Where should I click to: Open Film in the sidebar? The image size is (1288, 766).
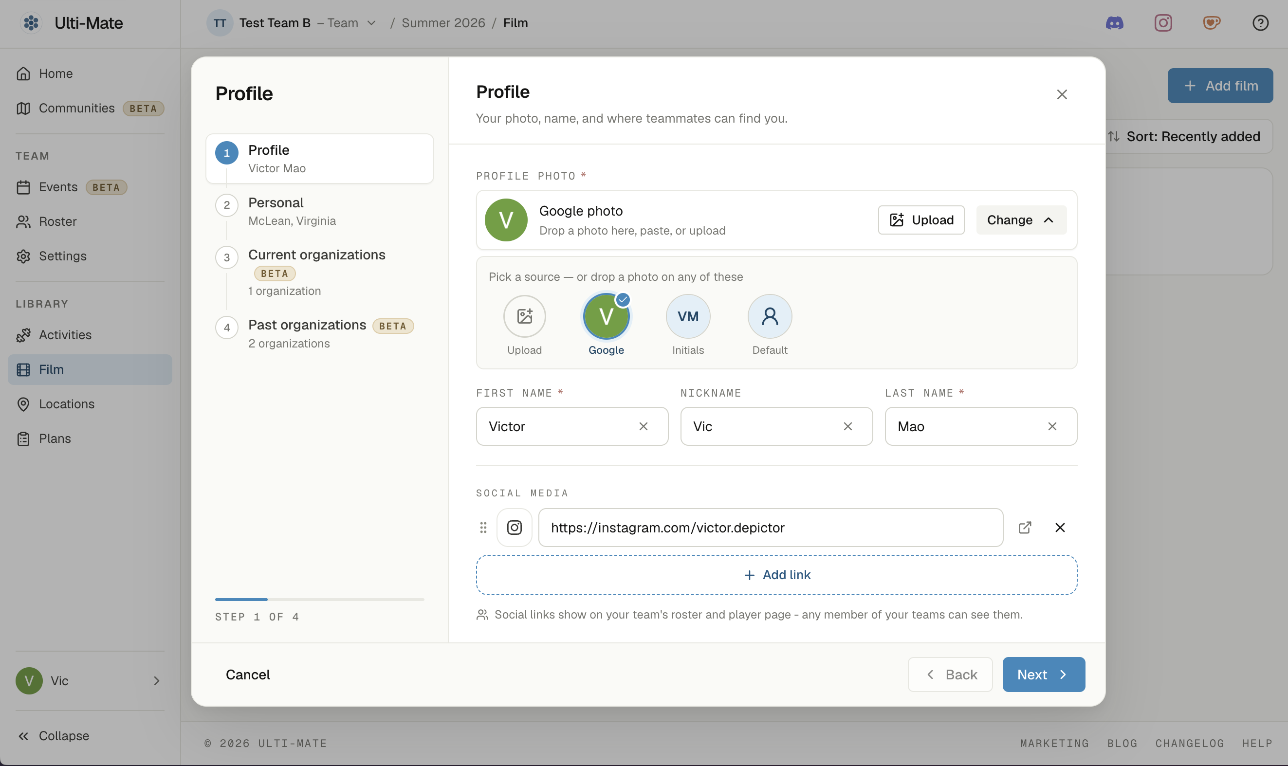[90, 369]
